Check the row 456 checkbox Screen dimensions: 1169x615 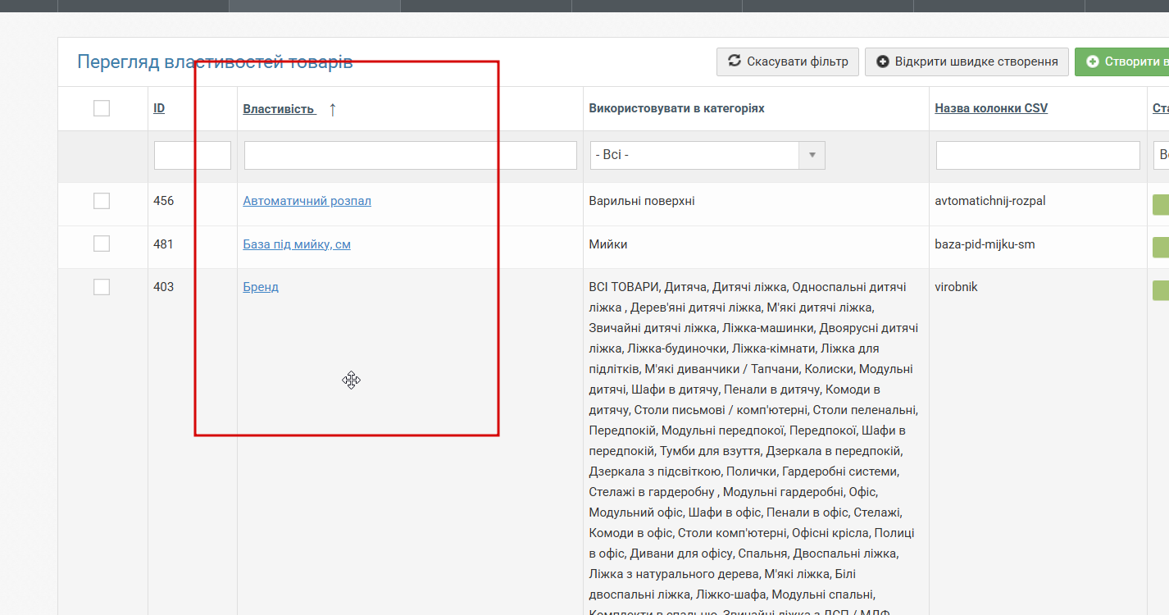click(102, 201)
